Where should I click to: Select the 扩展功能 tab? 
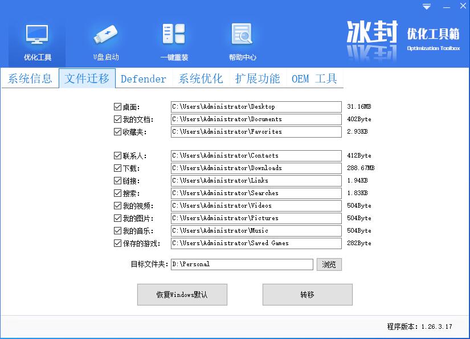click(x=258, y=78)
